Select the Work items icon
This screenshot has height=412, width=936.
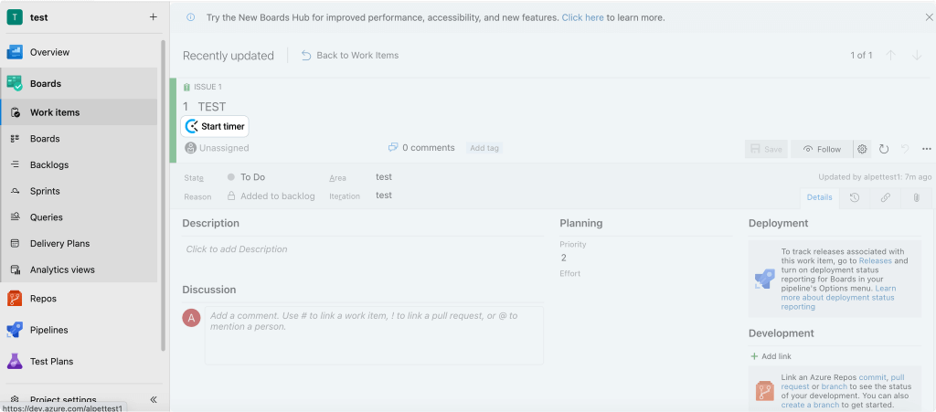(16, 112)
